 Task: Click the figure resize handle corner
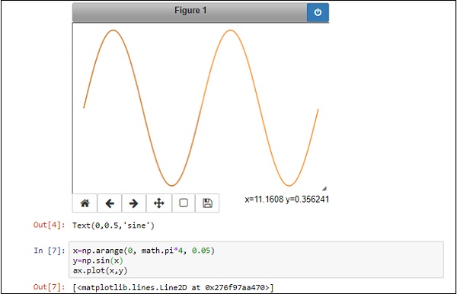pyautogui.click(x=324, y=189)
